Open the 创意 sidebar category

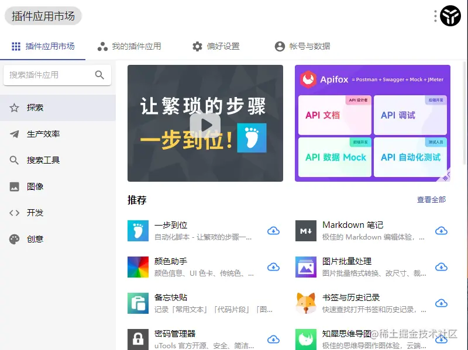click(x=32, y=239)
